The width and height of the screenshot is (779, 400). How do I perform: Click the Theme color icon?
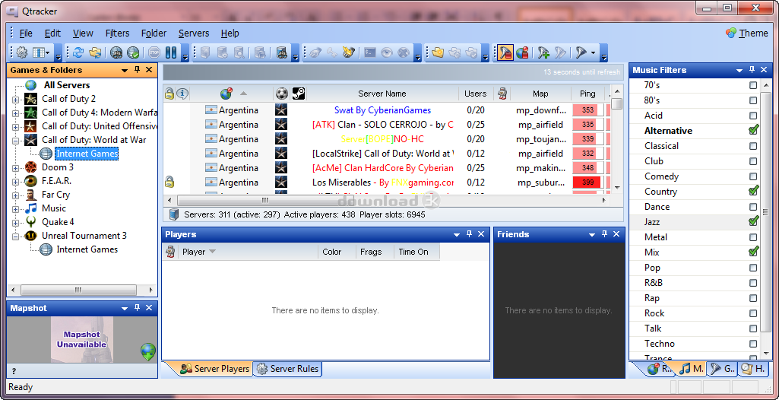(731, 33)
